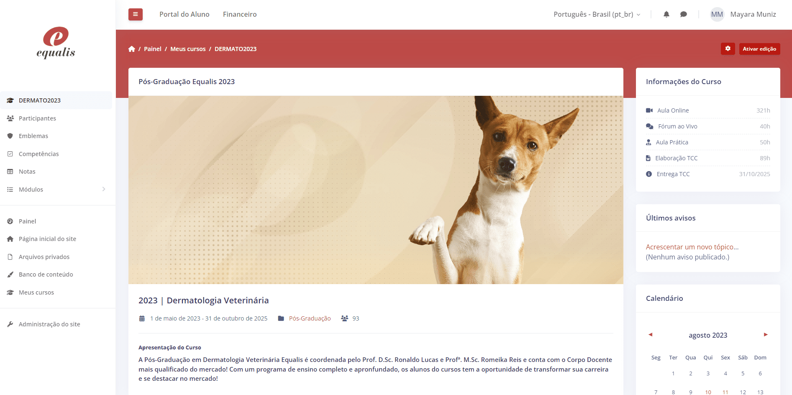This screenshot has width=792, height=395.
Task: Click the home icon in breadcrumb
Action: pyautogui.click(x=132, y=49)
